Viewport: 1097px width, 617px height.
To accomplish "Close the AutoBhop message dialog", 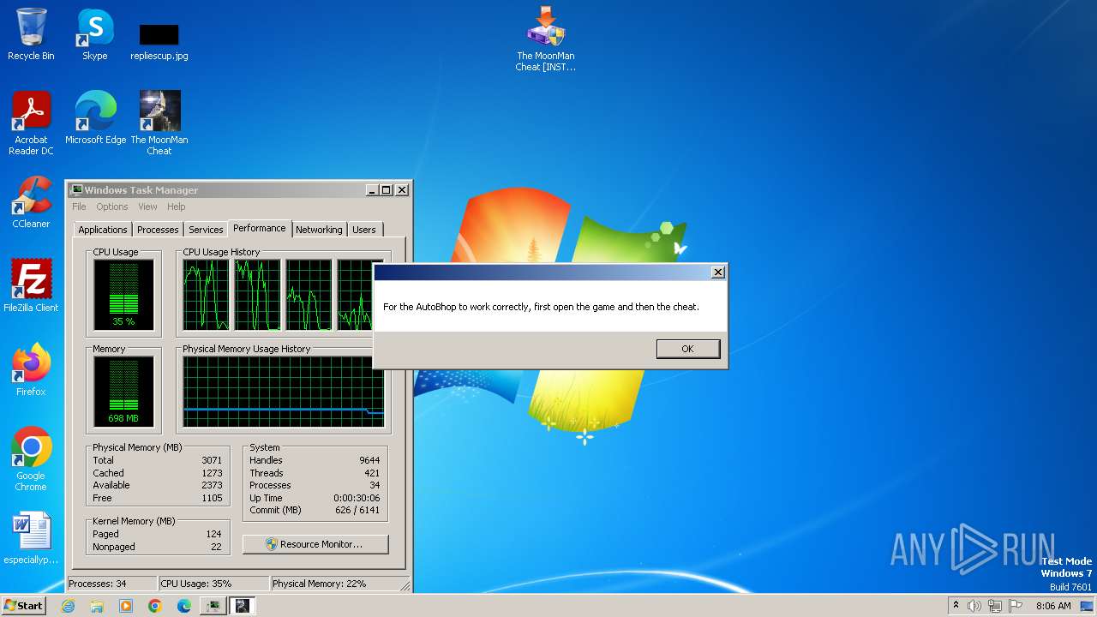I will click(718, 273).
